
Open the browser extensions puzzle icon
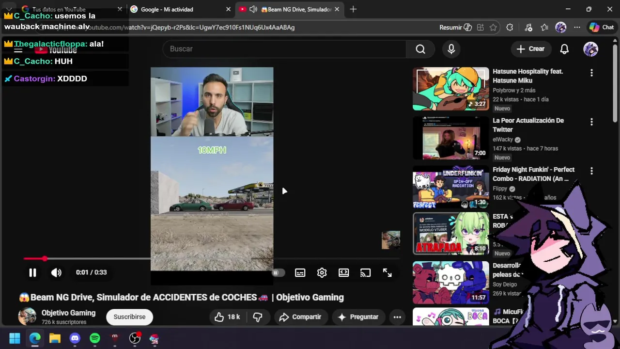click(510, 28)
